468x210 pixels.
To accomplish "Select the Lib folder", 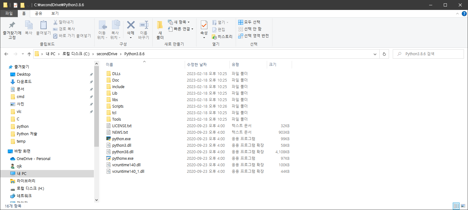I will click(x=115, y=93).
